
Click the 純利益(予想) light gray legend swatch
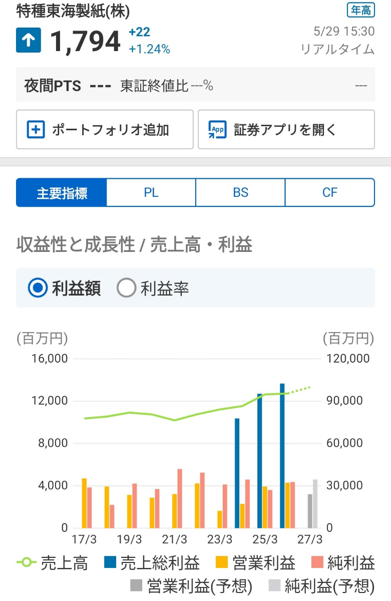point(274,585)
